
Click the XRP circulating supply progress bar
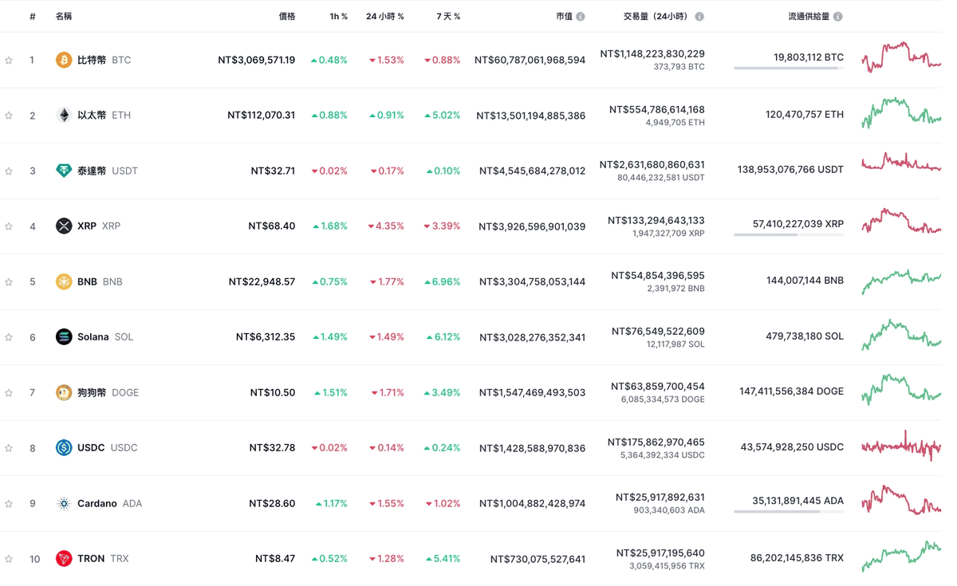coord(789,235)
